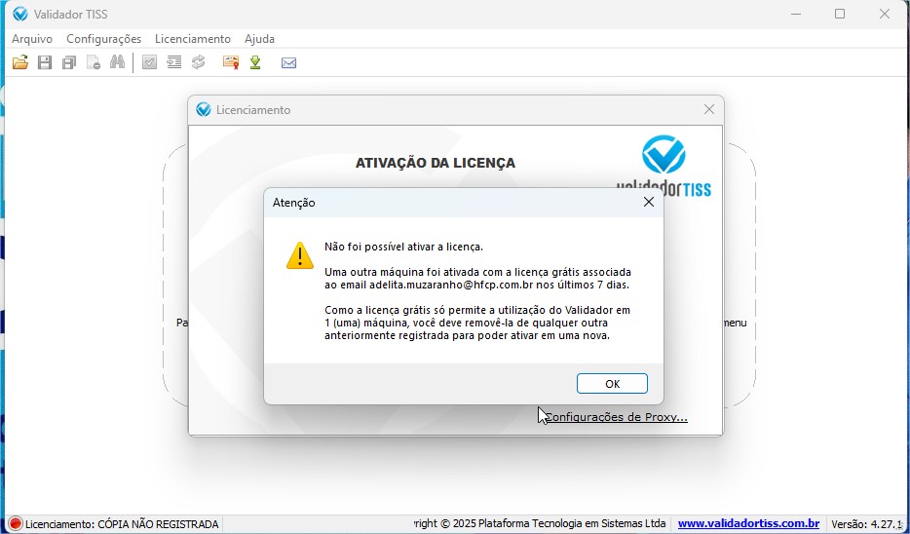Click the save floppy disk icon
910x534 pixels.
44,62
